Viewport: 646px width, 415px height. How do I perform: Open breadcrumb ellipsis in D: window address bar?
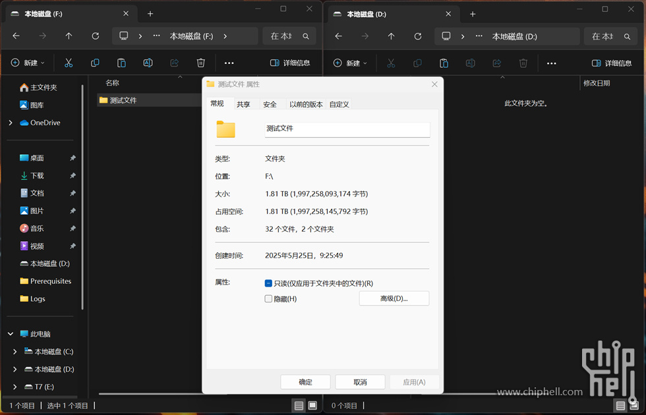tap(479, 36)
